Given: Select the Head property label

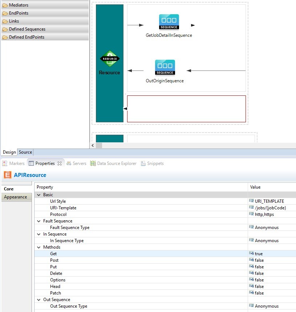Looking at the screenshot, I should coord(55,287).
